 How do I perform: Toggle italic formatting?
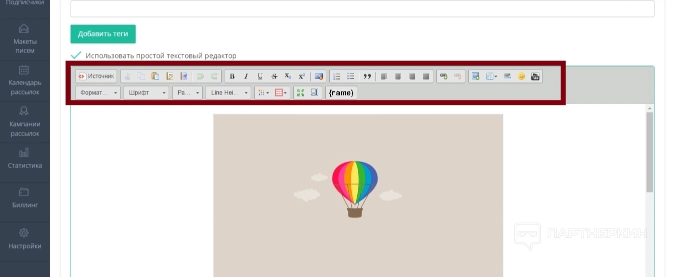pyautogui.click(x=246, y=76)
